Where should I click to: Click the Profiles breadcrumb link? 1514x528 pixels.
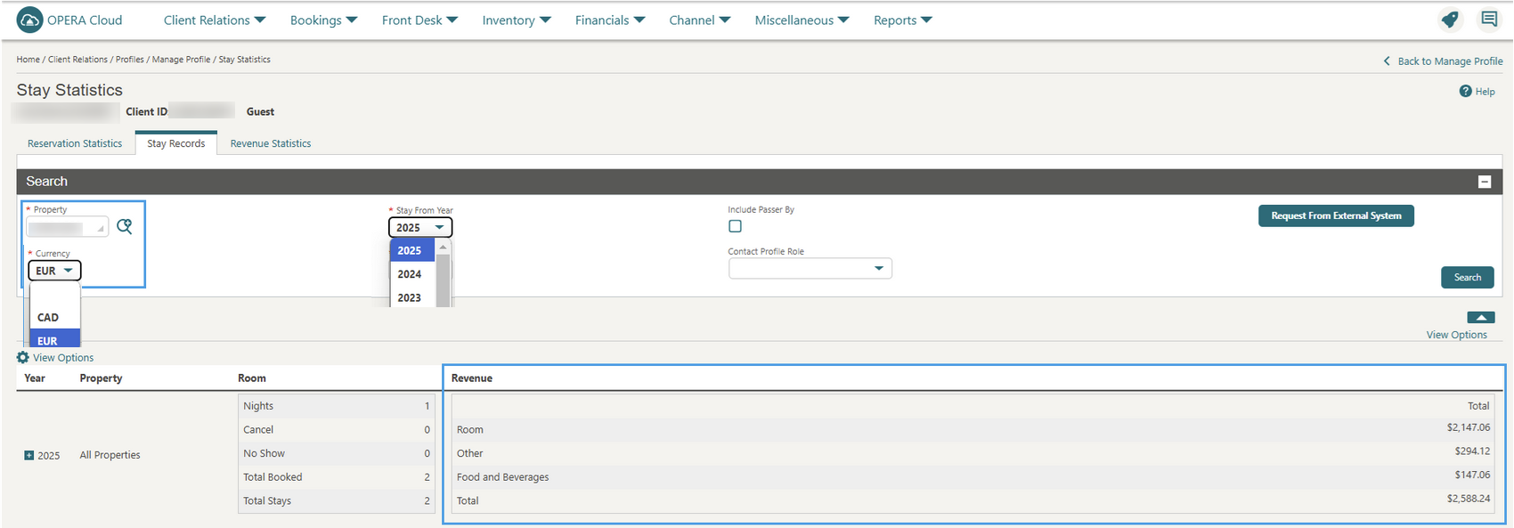click(129, 60)
